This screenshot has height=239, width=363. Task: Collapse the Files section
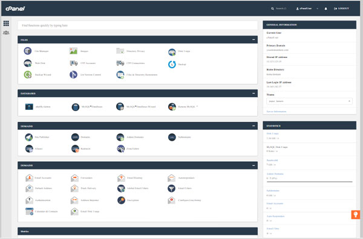[253, 40]
